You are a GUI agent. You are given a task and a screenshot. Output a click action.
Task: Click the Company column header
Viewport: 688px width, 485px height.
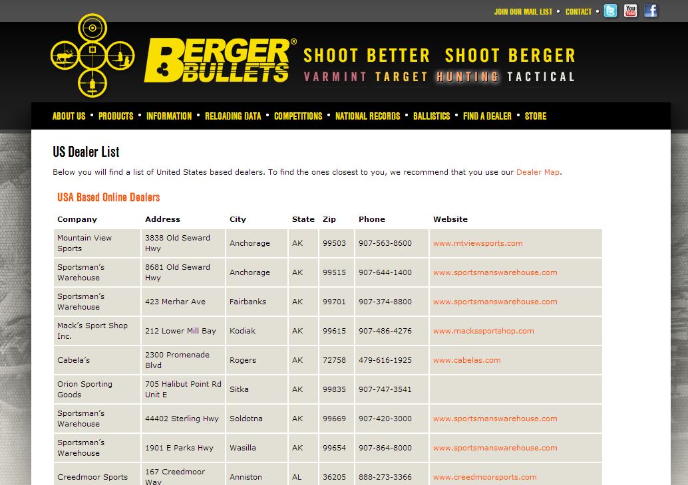pyautogui.click(x=77, y=219)
